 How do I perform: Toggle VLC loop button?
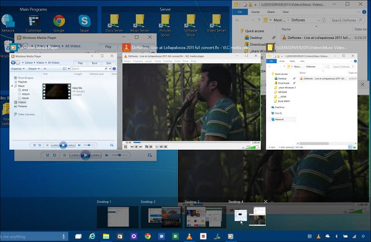tap(161, 147)
